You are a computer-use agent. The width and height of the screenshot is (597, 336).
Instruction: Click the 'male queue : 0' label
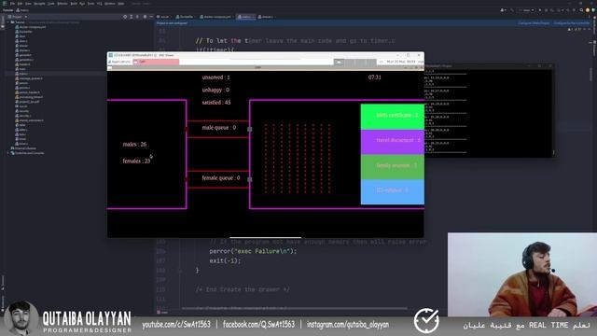[x=219, y=127]
